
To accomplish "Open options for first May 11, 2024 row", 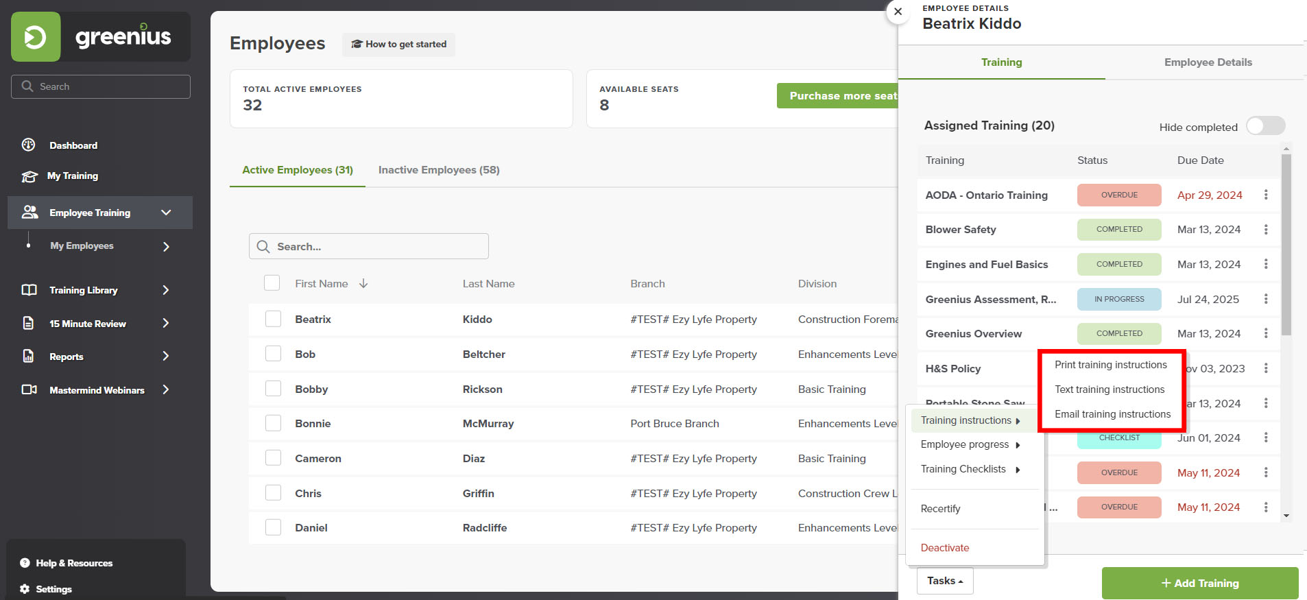I will pyautogui.click(x=1266, y=472).
